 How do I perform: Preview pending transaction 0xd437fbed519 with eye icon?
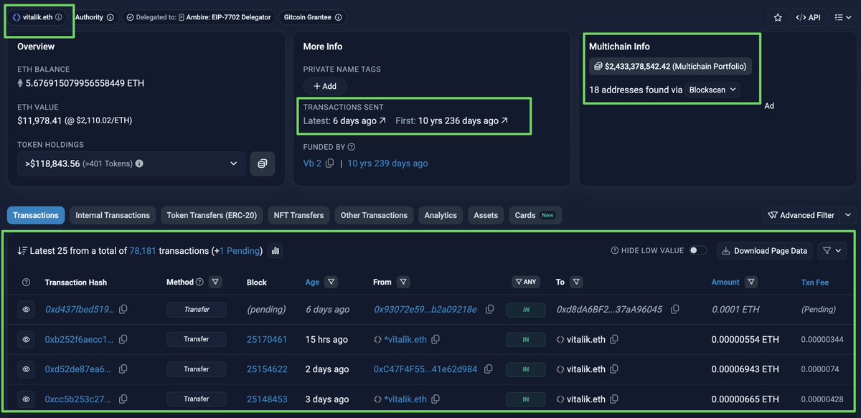[x=26, y=309]
